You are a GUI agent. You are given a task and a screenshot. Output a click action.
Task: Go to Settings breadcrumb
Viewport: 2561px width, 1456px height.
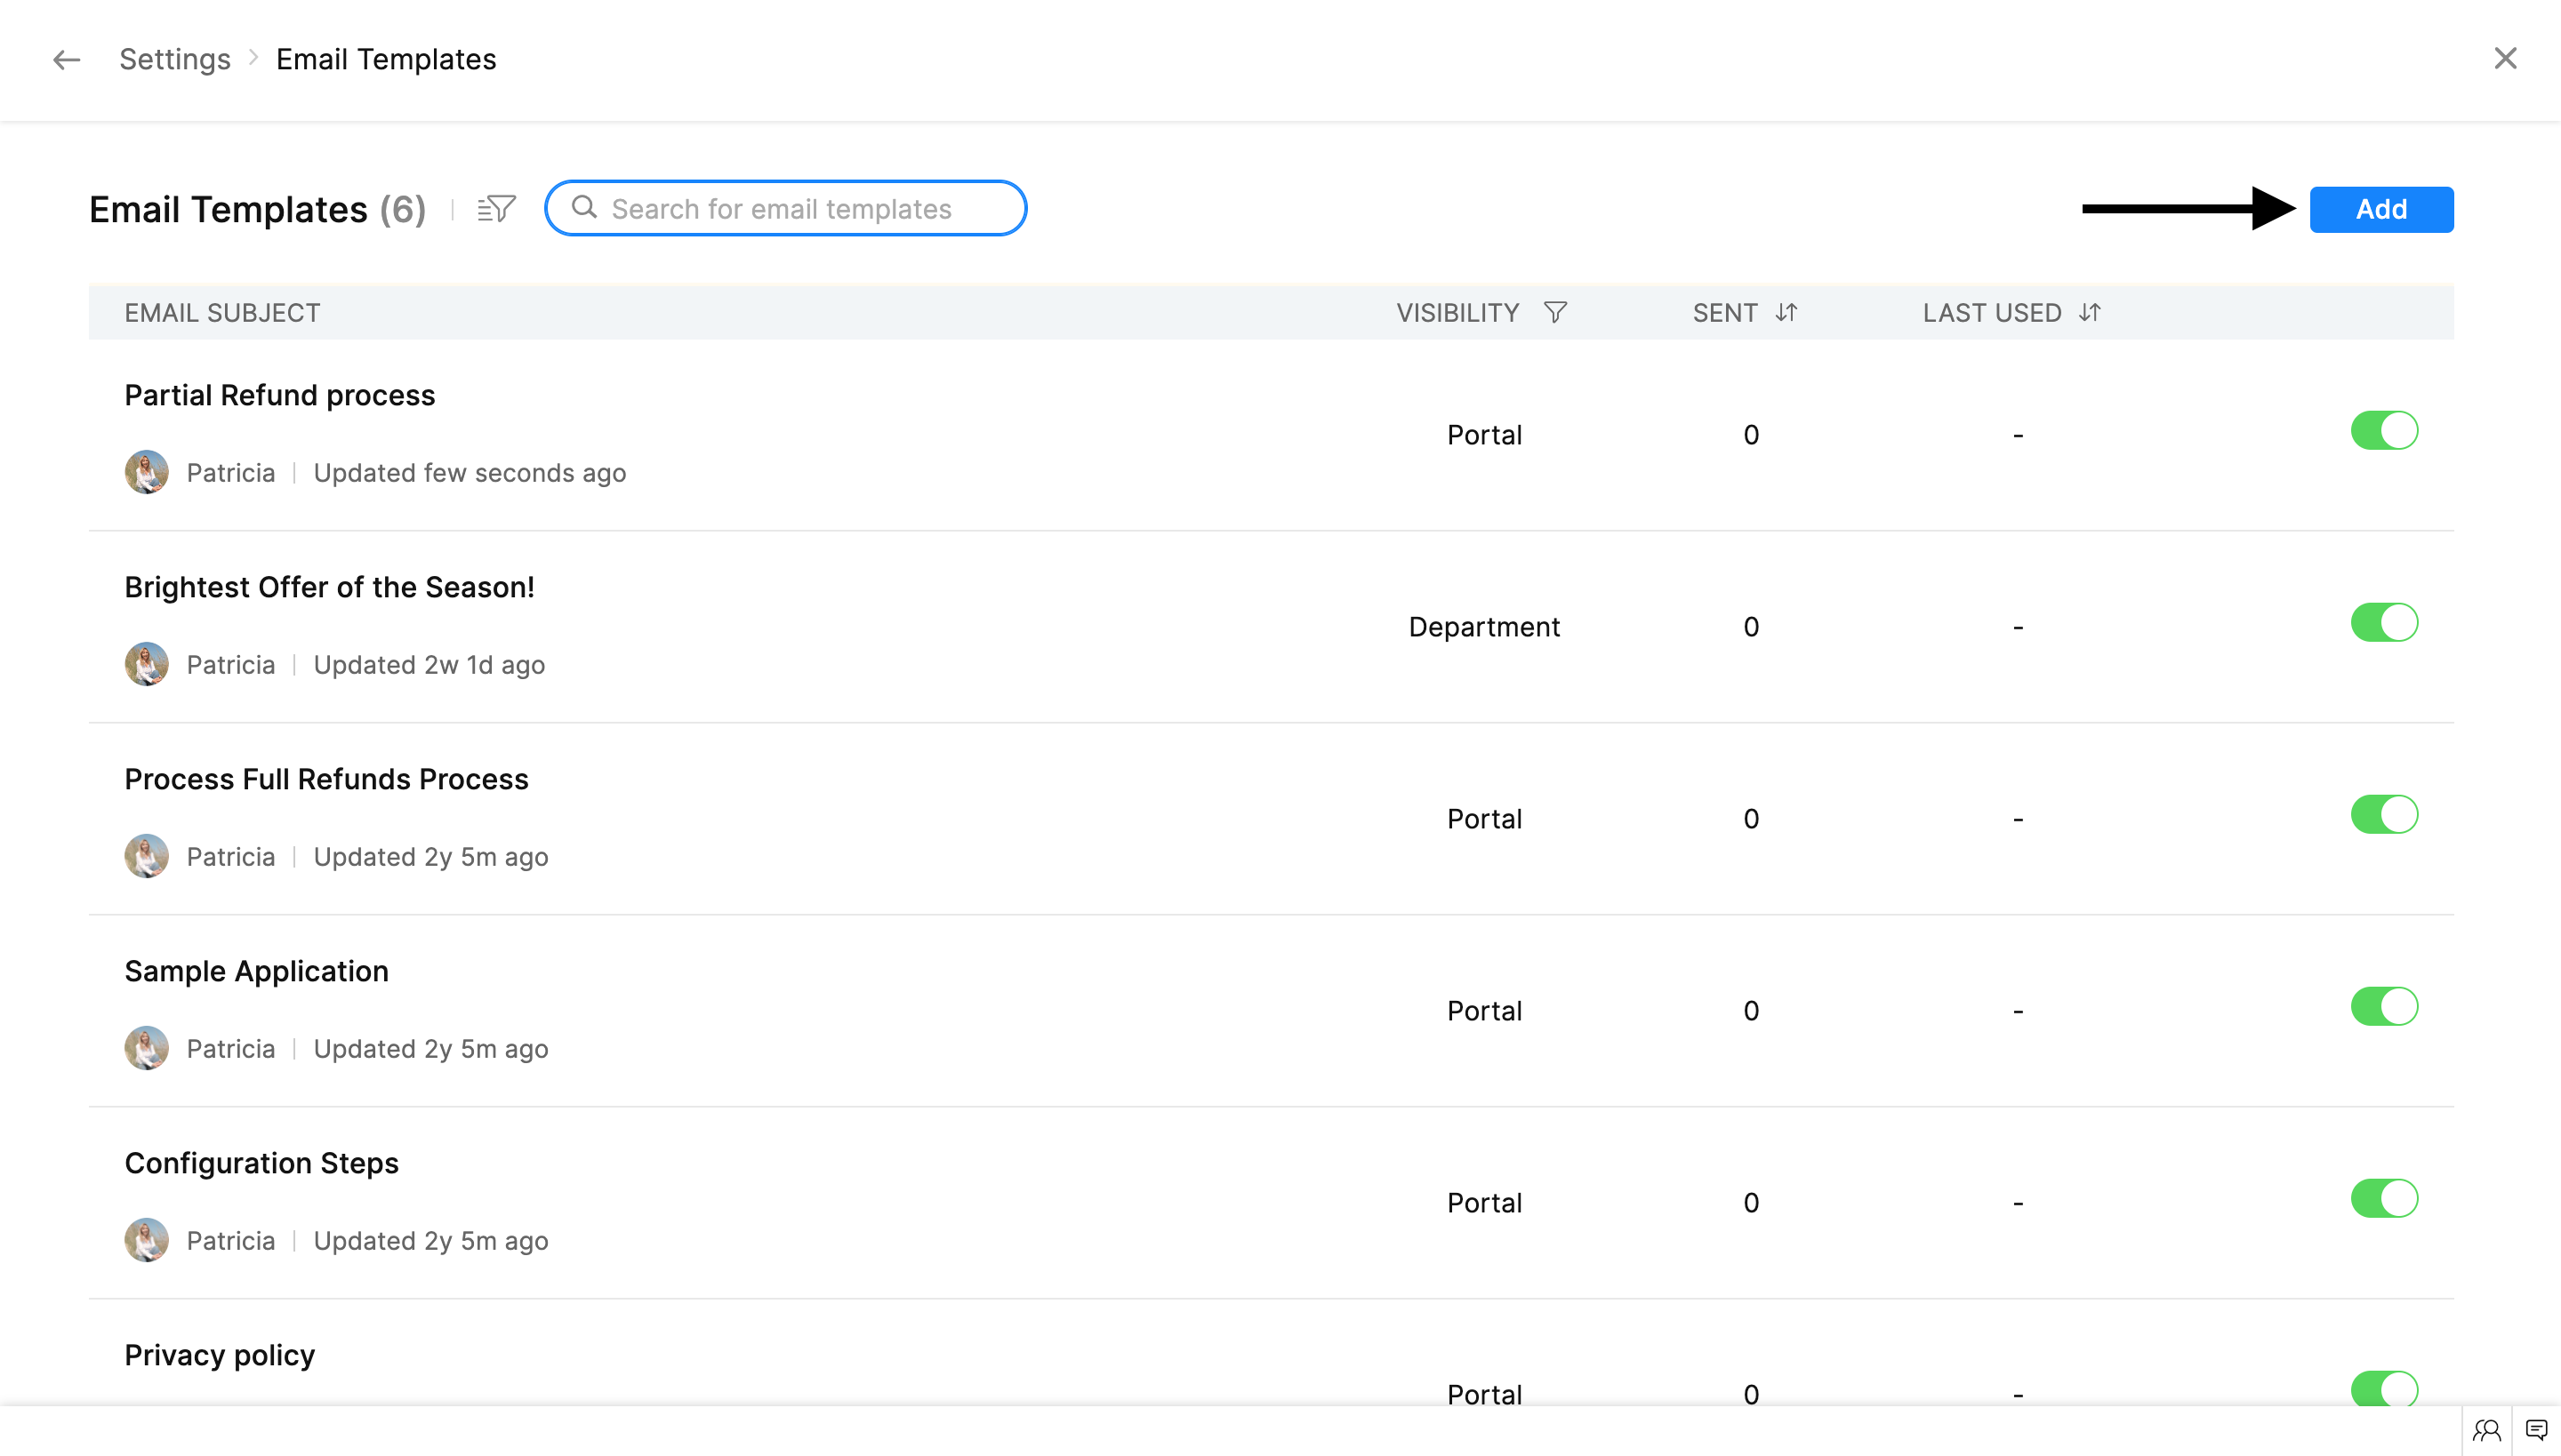pos(175,60)
